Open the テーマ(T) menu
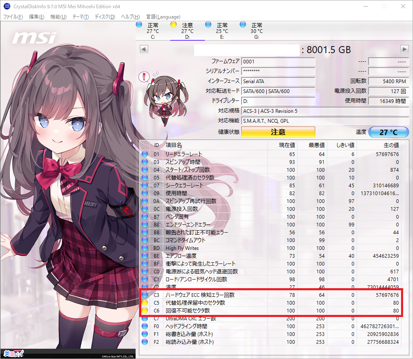Image resolution: width=413 pixels, height=359 pixels. tap(80, 17)
